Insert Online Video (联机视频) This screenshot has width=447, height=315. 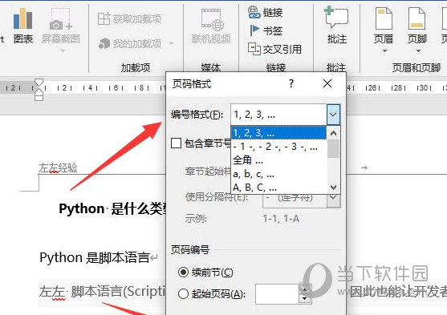pyautogui.click(x=211, y=26)
